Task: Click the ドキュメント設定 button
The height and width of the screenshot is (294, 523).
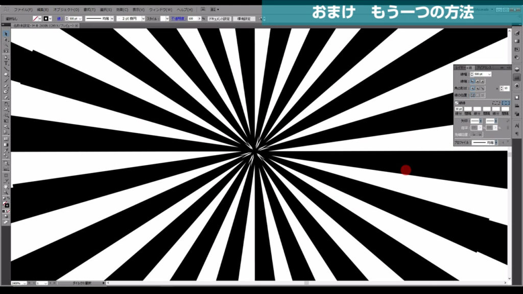Action: (x=219, y=18)
